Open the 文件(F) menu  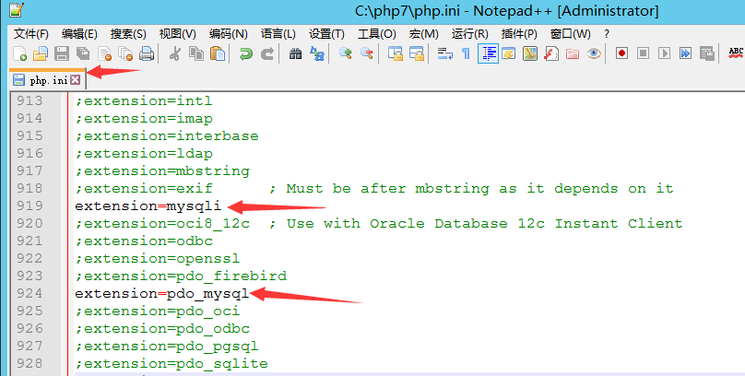[31, 33]
